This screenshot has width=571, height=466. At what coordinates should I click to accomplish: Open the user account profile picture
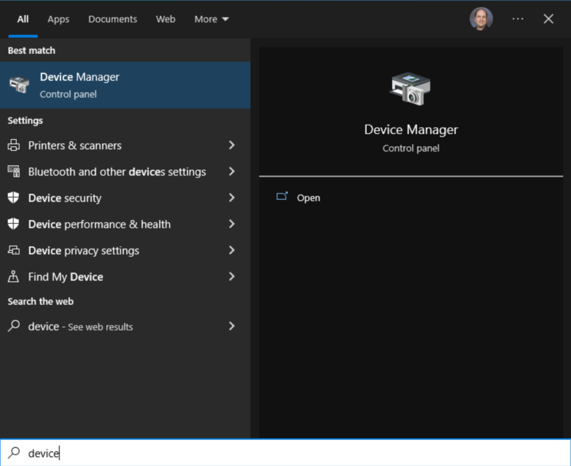[481, 18]
